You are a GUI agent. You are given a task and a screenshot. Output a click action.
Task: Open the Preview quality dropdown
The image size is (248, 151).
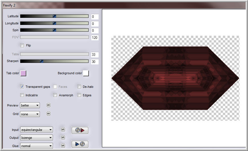(x=30, y=105)
